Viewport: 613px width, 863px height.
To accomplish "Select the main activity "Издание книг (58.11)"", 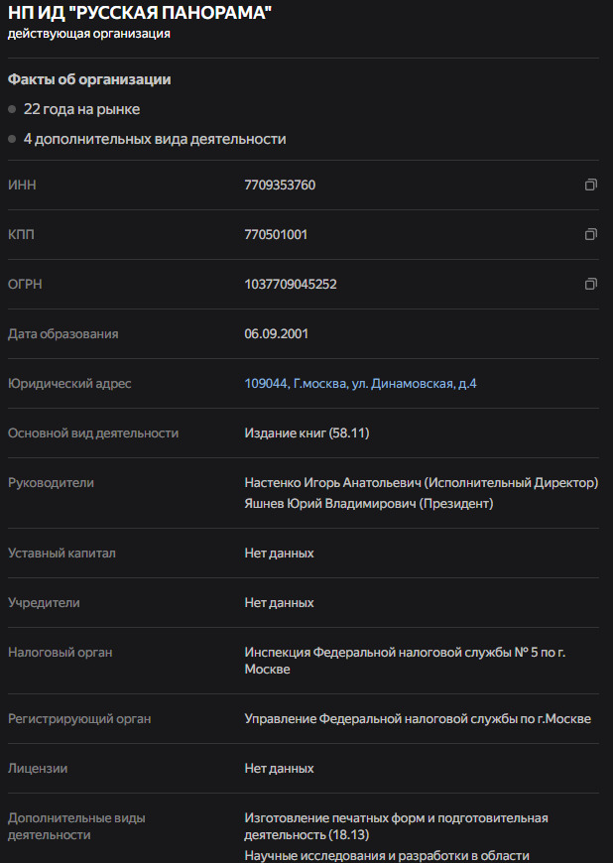I will click(306, 433).
